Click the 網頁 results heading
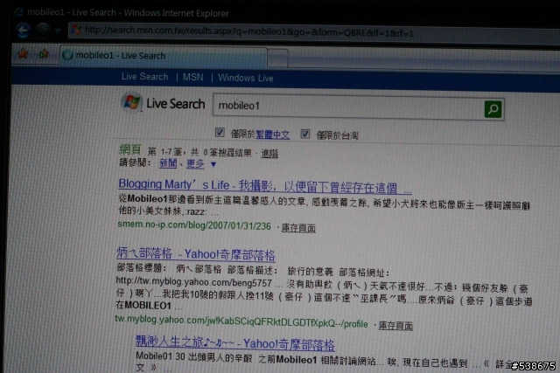This screenshot has width=560, height=373. point(130,149)
